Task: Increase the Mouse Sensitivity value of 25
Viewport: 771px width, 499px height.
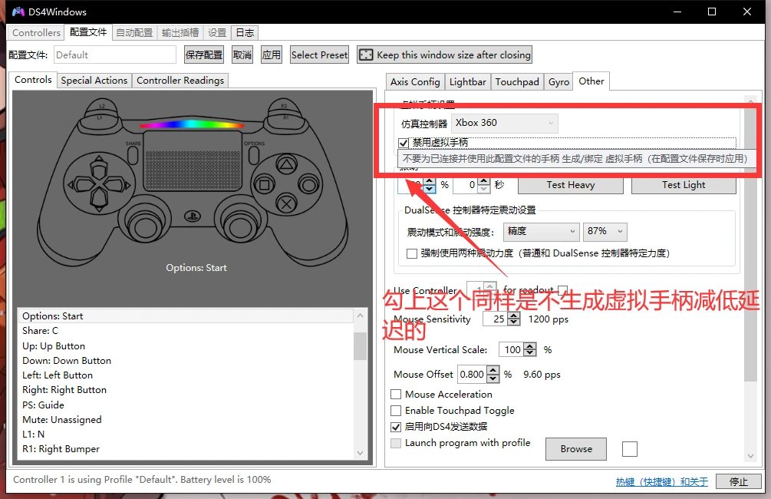Action: coord(514,316)
